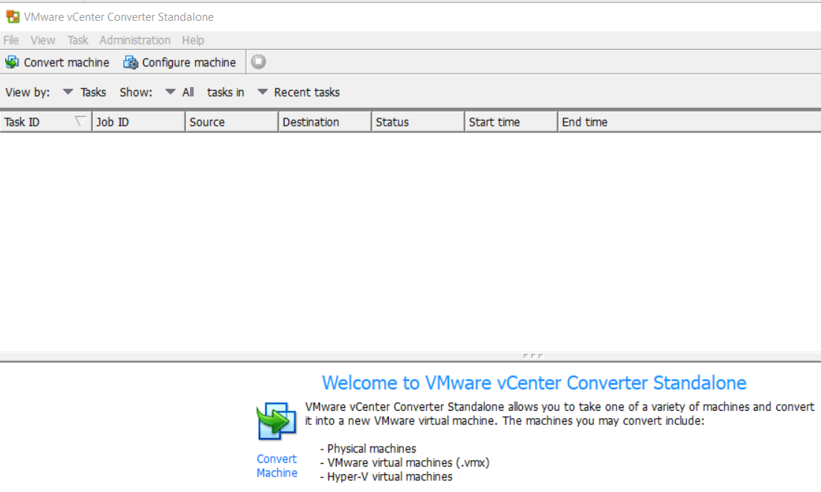Toggle the sort arrow in Task ID column
The width and height of the screenshot is (821, 492).
point(80,121)
